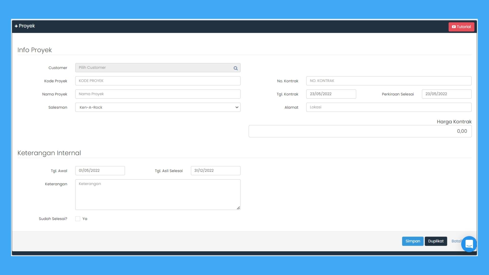The width and height of the screenshot is (489, 275).
Task: Click the Info Proyek heading
Action: point(35,50)
